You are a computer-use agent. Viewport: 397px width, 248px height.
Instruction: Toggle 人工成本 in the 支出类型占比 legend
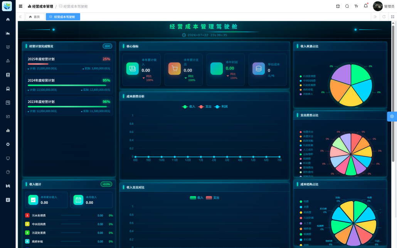[x=306, y=150]
